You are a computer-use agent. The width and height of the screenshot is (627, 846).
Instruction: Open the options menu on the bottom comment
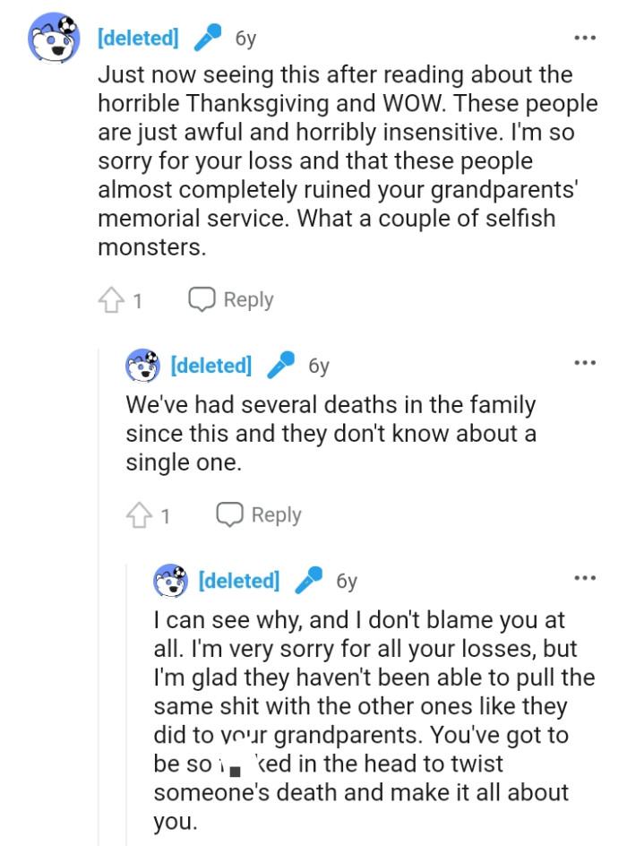coord(585,577)
